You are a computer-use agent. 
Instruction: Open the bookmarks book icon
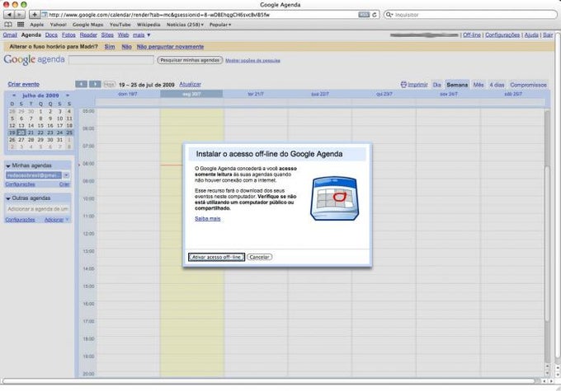tap(8, 25)
